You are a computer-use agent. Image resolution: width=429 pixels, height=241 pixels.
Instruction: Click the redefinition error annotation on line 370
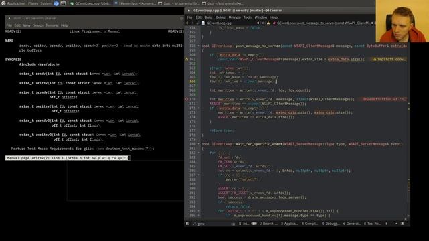coord(385,99)
